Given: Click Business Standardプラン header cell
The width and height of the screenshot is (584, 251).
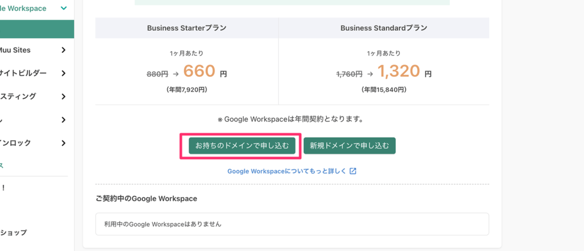Looking at the screenshot, I should click(384, 28).
